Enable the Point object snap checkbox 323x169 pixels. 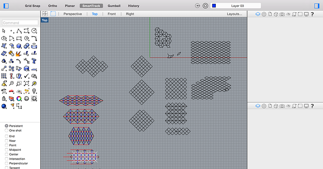6,145
